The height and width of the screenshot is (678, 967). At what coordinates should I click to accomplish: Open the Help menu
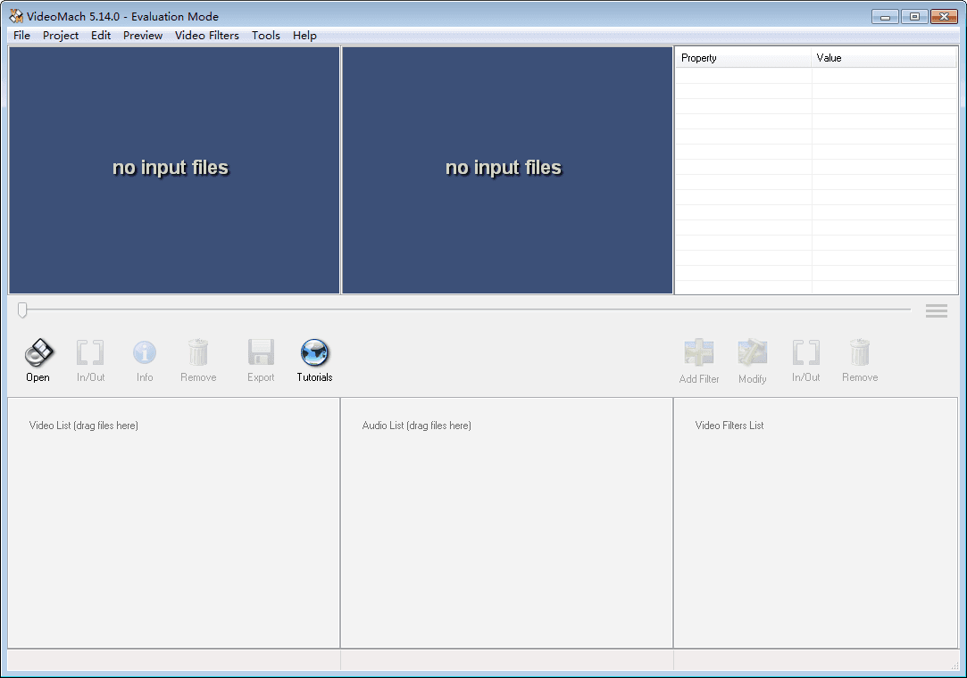[304, 36]
